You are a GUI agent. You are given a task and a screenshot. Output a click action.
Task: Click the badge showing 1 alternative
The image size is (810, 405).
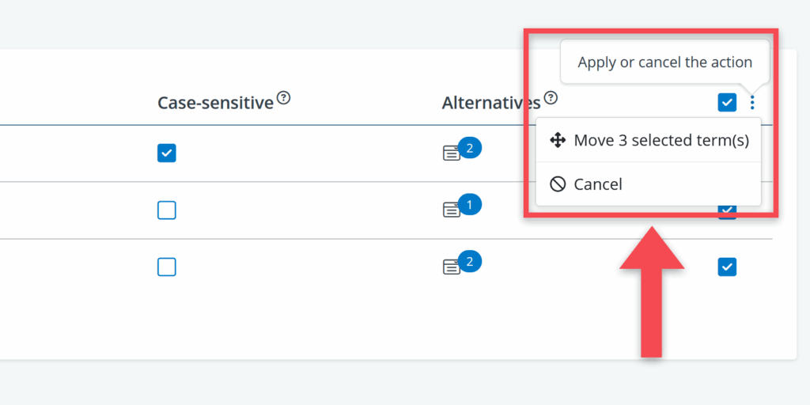point(469,205)
